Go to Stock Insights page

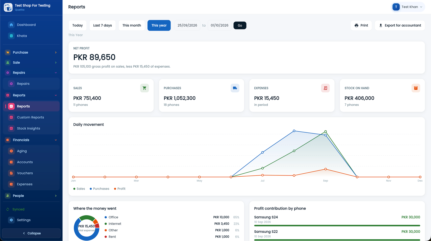[x=31, y=128]
